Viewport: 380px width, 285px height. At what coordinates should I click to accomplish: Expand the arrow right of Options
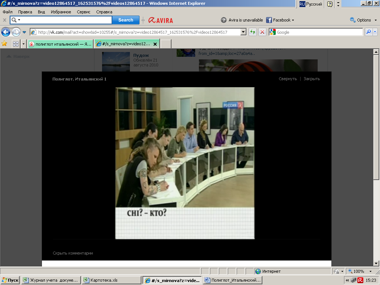pos(376,20)
